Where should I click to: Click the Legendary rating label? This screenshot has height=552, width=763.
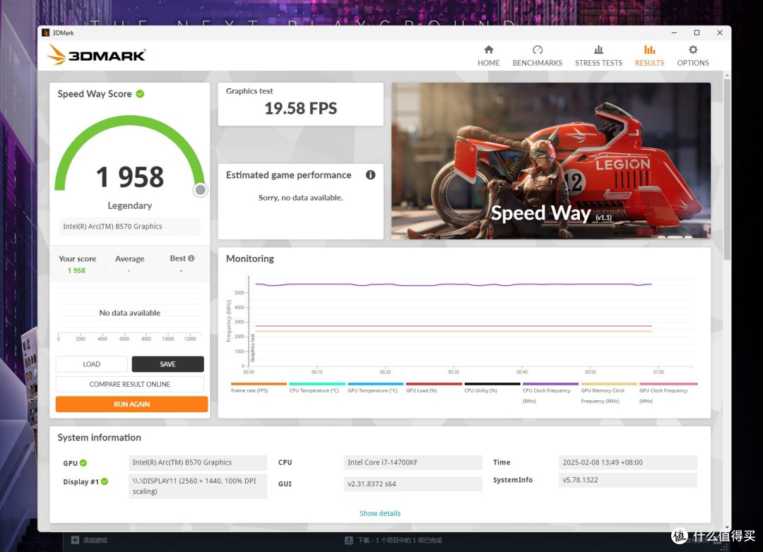[x=129, y=205]
